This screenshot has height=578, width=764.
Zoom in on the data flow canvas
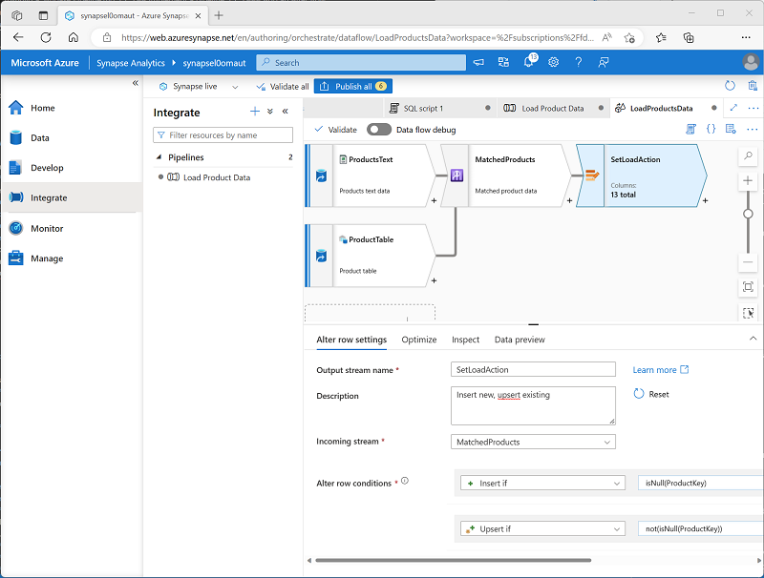tap(748, 181)
